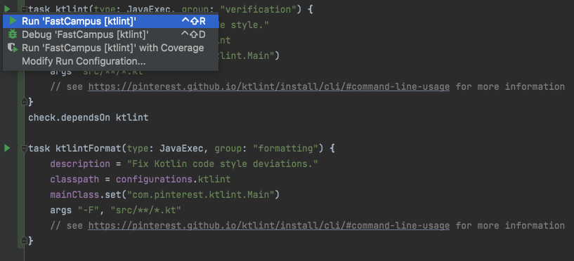The height and width of the screenshot is (261, 574).
Task: Open ktlint CLI usage link in first comment
Action: coord(268,86)
